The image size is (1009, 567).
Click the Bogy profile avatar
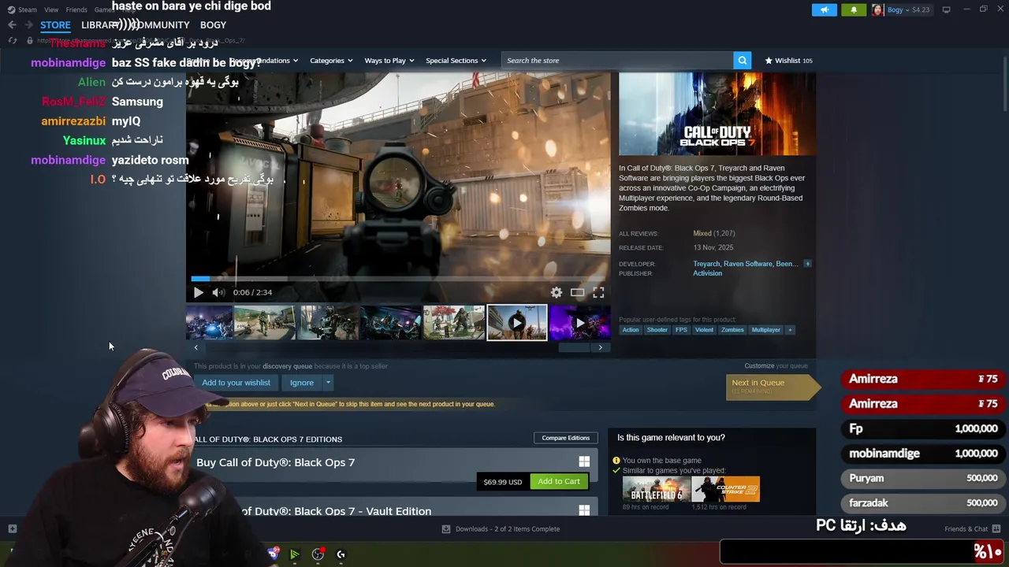coord(877,9)
